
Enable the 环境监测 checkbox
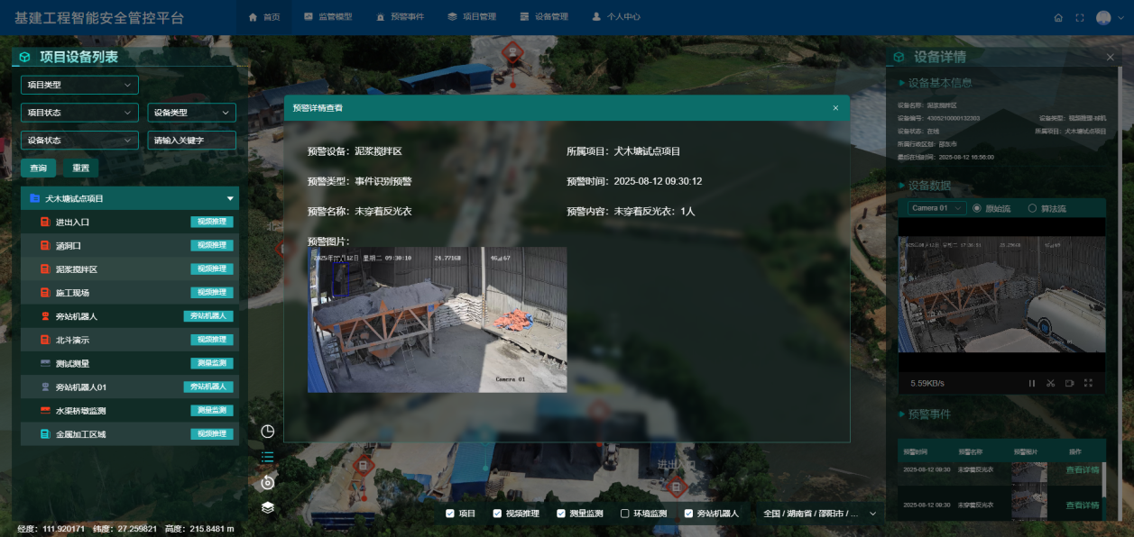coord(625,514)
